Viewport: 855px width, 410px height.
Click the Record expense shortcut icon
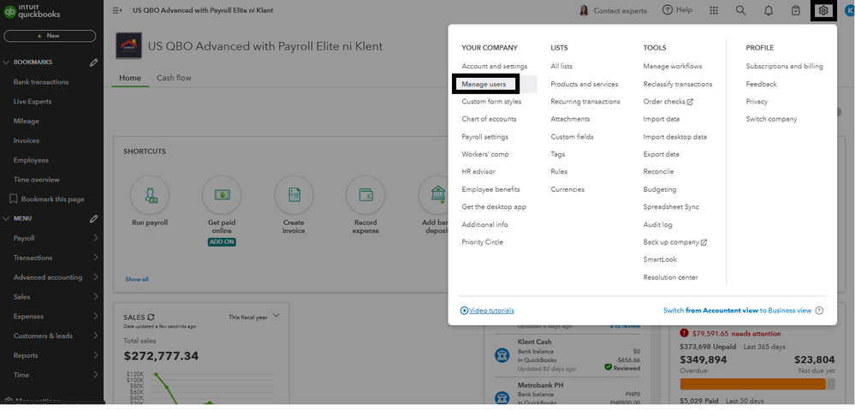(x=366, y=194)
